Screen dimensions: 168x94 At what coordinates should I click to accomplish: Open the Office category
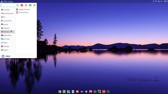coord(8,43)
